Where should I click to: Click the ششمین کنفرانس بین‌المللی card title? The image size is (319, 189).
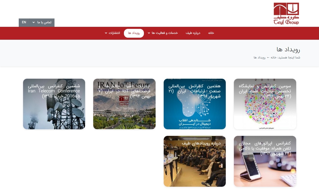coord(54,91)
